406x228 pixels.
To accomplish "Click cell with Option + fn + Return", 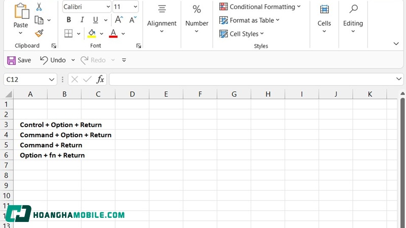I will pyautogui.click(x=52, y=155).
